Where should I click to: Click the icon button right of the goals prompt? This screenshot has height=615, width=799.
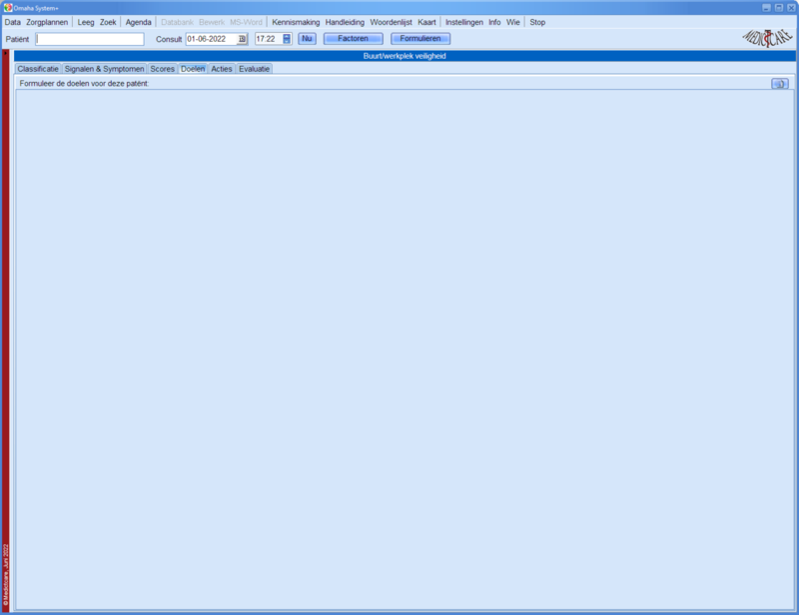779,84
